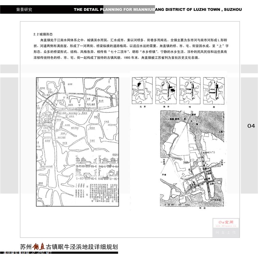Click the paragraph line starting '折，河道两侧布满房屋'
Image resolution: width=258 pixels, height=258 pixels.
pos(131,46)
